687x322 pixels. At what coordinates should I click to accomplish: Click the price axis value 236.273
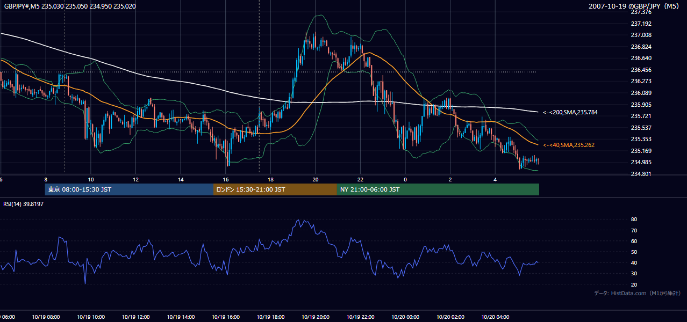[x=641, y=82]
